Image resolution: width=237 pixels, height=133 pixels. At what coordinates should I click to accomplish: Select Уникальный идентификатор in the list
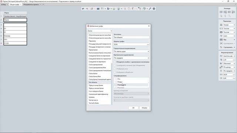(99, 94)
